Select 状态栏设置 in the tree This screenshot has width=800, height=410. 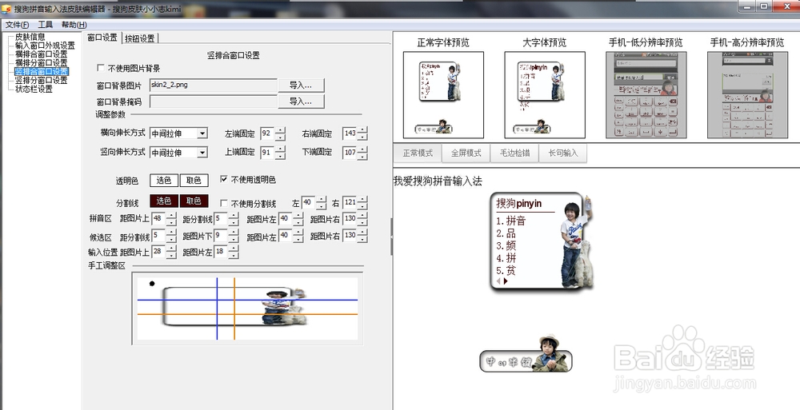34,89
